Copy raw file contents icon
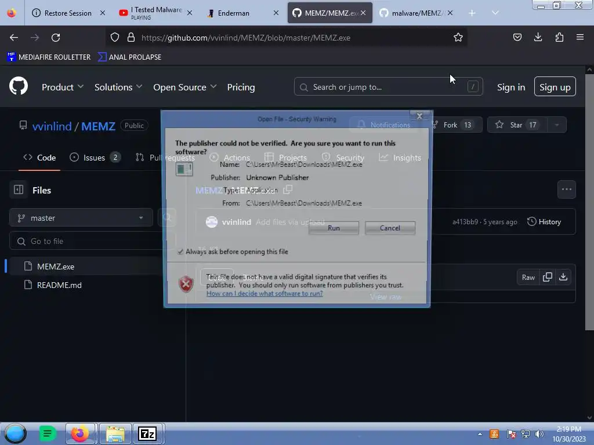The height and width of the screenshot is (445, 594). coord(548,278)
